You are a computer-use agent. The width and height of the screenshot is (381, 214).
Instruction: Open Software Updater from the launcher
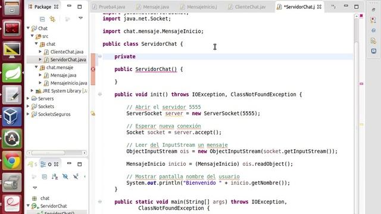pos(12,139)
